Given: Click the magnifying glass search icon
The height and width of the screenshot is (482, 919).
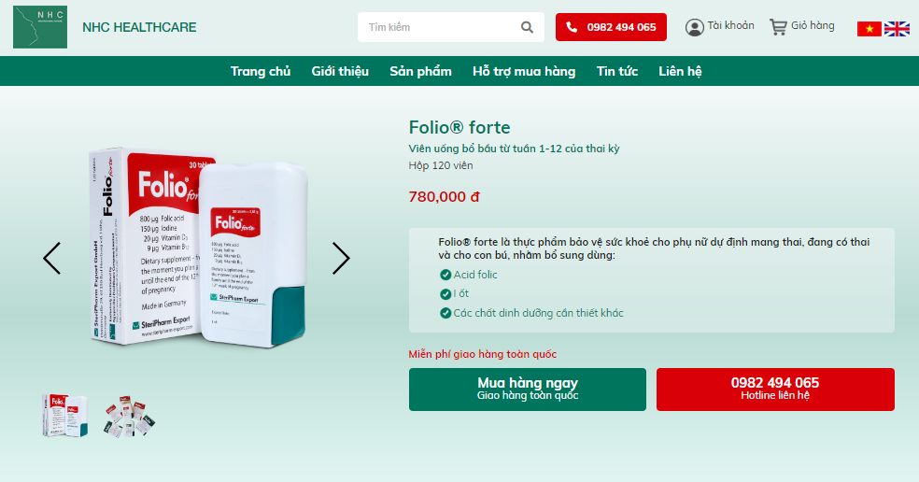Looking at the screenshot, I should click(527, 27).
